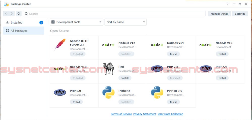Click the Node.js v16 logo

pyautogui.click(x=205, y=45)
